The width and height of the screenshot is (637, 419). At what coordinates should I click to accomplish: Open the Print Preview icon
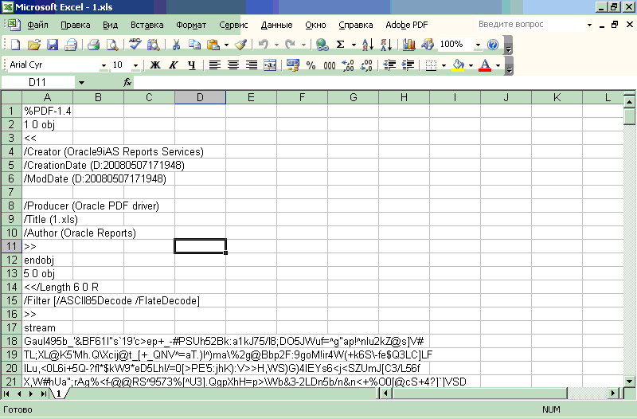(x=112, y=45)
